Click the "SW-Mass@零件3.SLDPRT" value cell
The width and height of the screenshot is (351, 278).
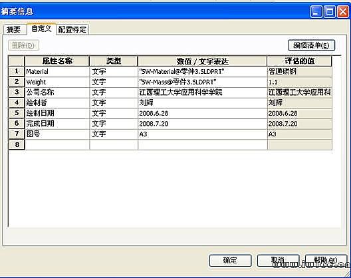(x=202, y=82)
